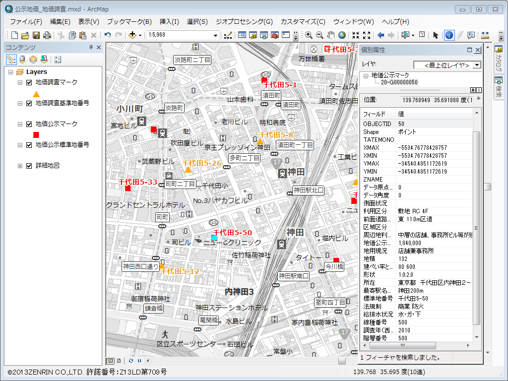The height and width of the screenshot is (381, 508).
Task: Select the Zoom In tool
Action: click(309, 35)
